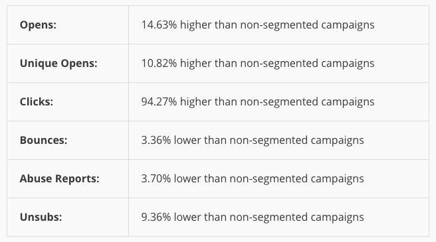Click the word lower in Abuse Reports row
The image size is (436, 242).
click(x=187, y=179)
